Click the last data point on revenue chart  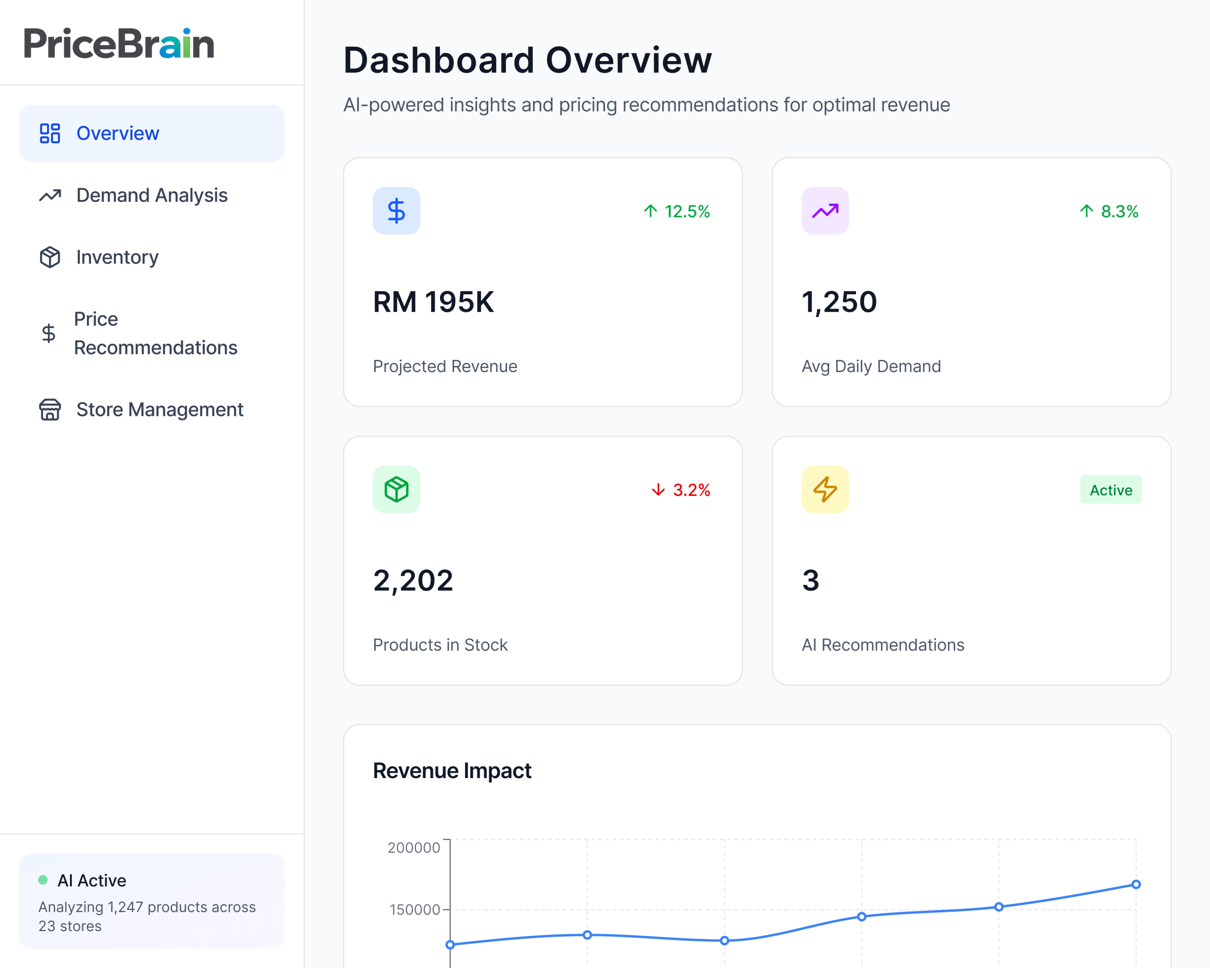pos(1135,884)
